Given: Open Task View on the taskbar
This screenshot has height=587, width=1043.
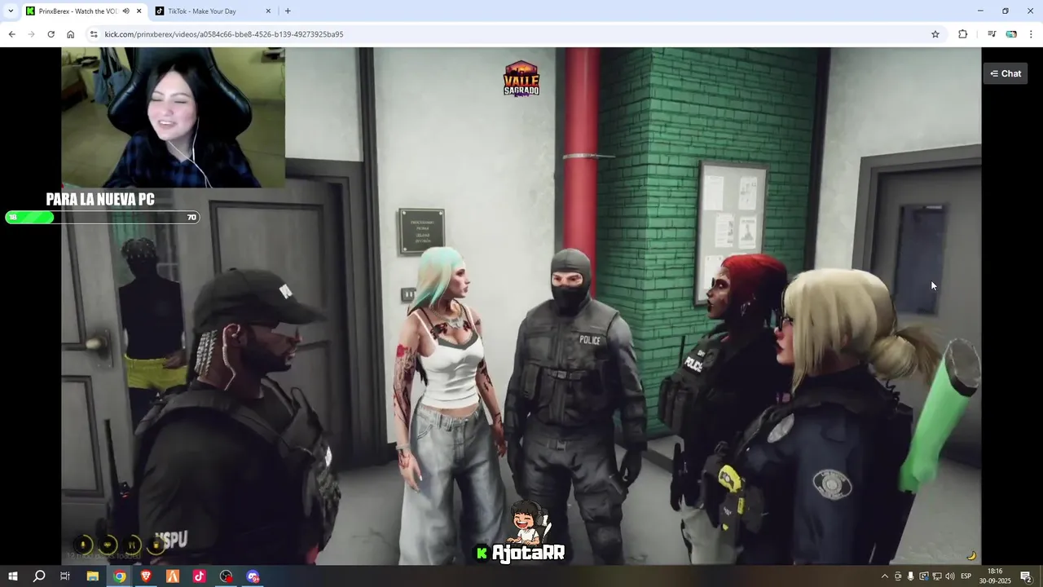Looking at the screenshot, I should 65,576.
